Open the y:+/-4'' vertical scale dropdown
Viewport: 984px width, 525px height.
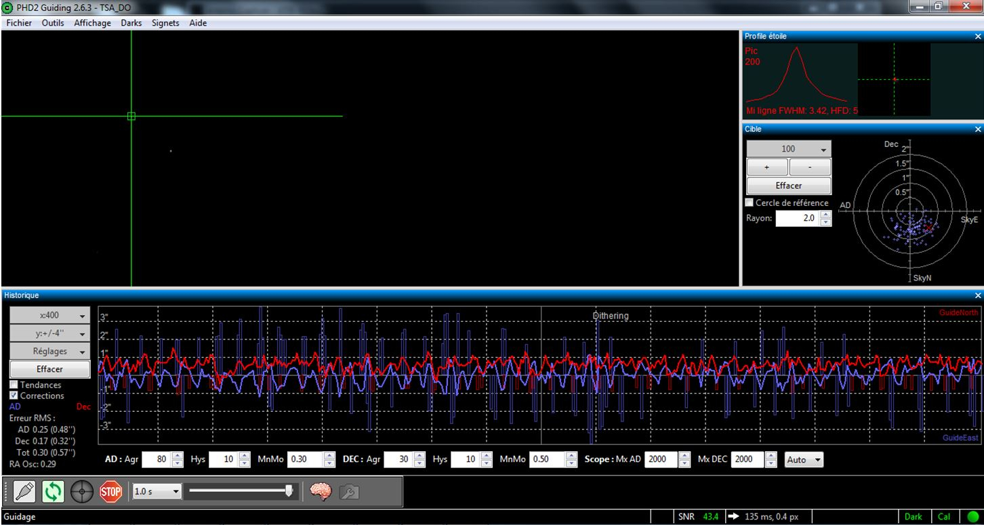[x=49, y=333]
